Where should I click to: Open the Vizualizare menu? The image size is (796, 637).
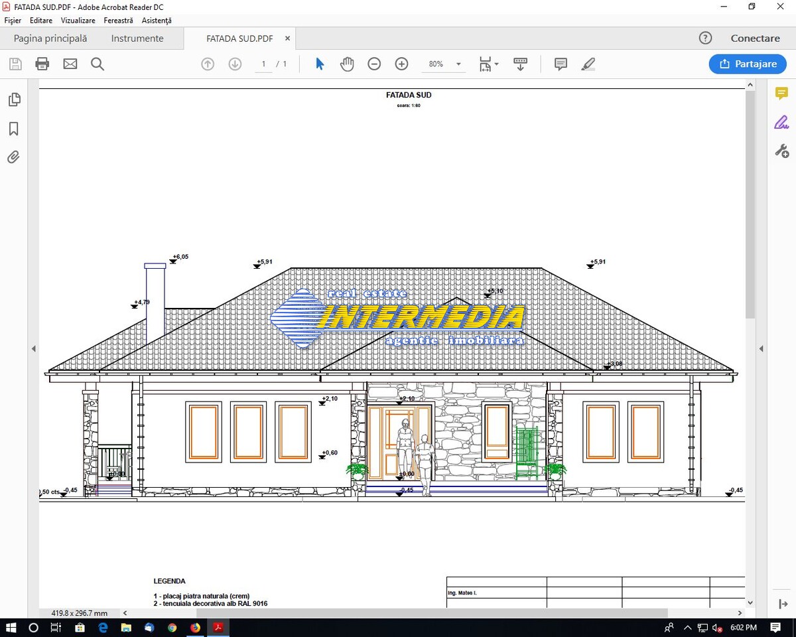[x=78, y=21]
